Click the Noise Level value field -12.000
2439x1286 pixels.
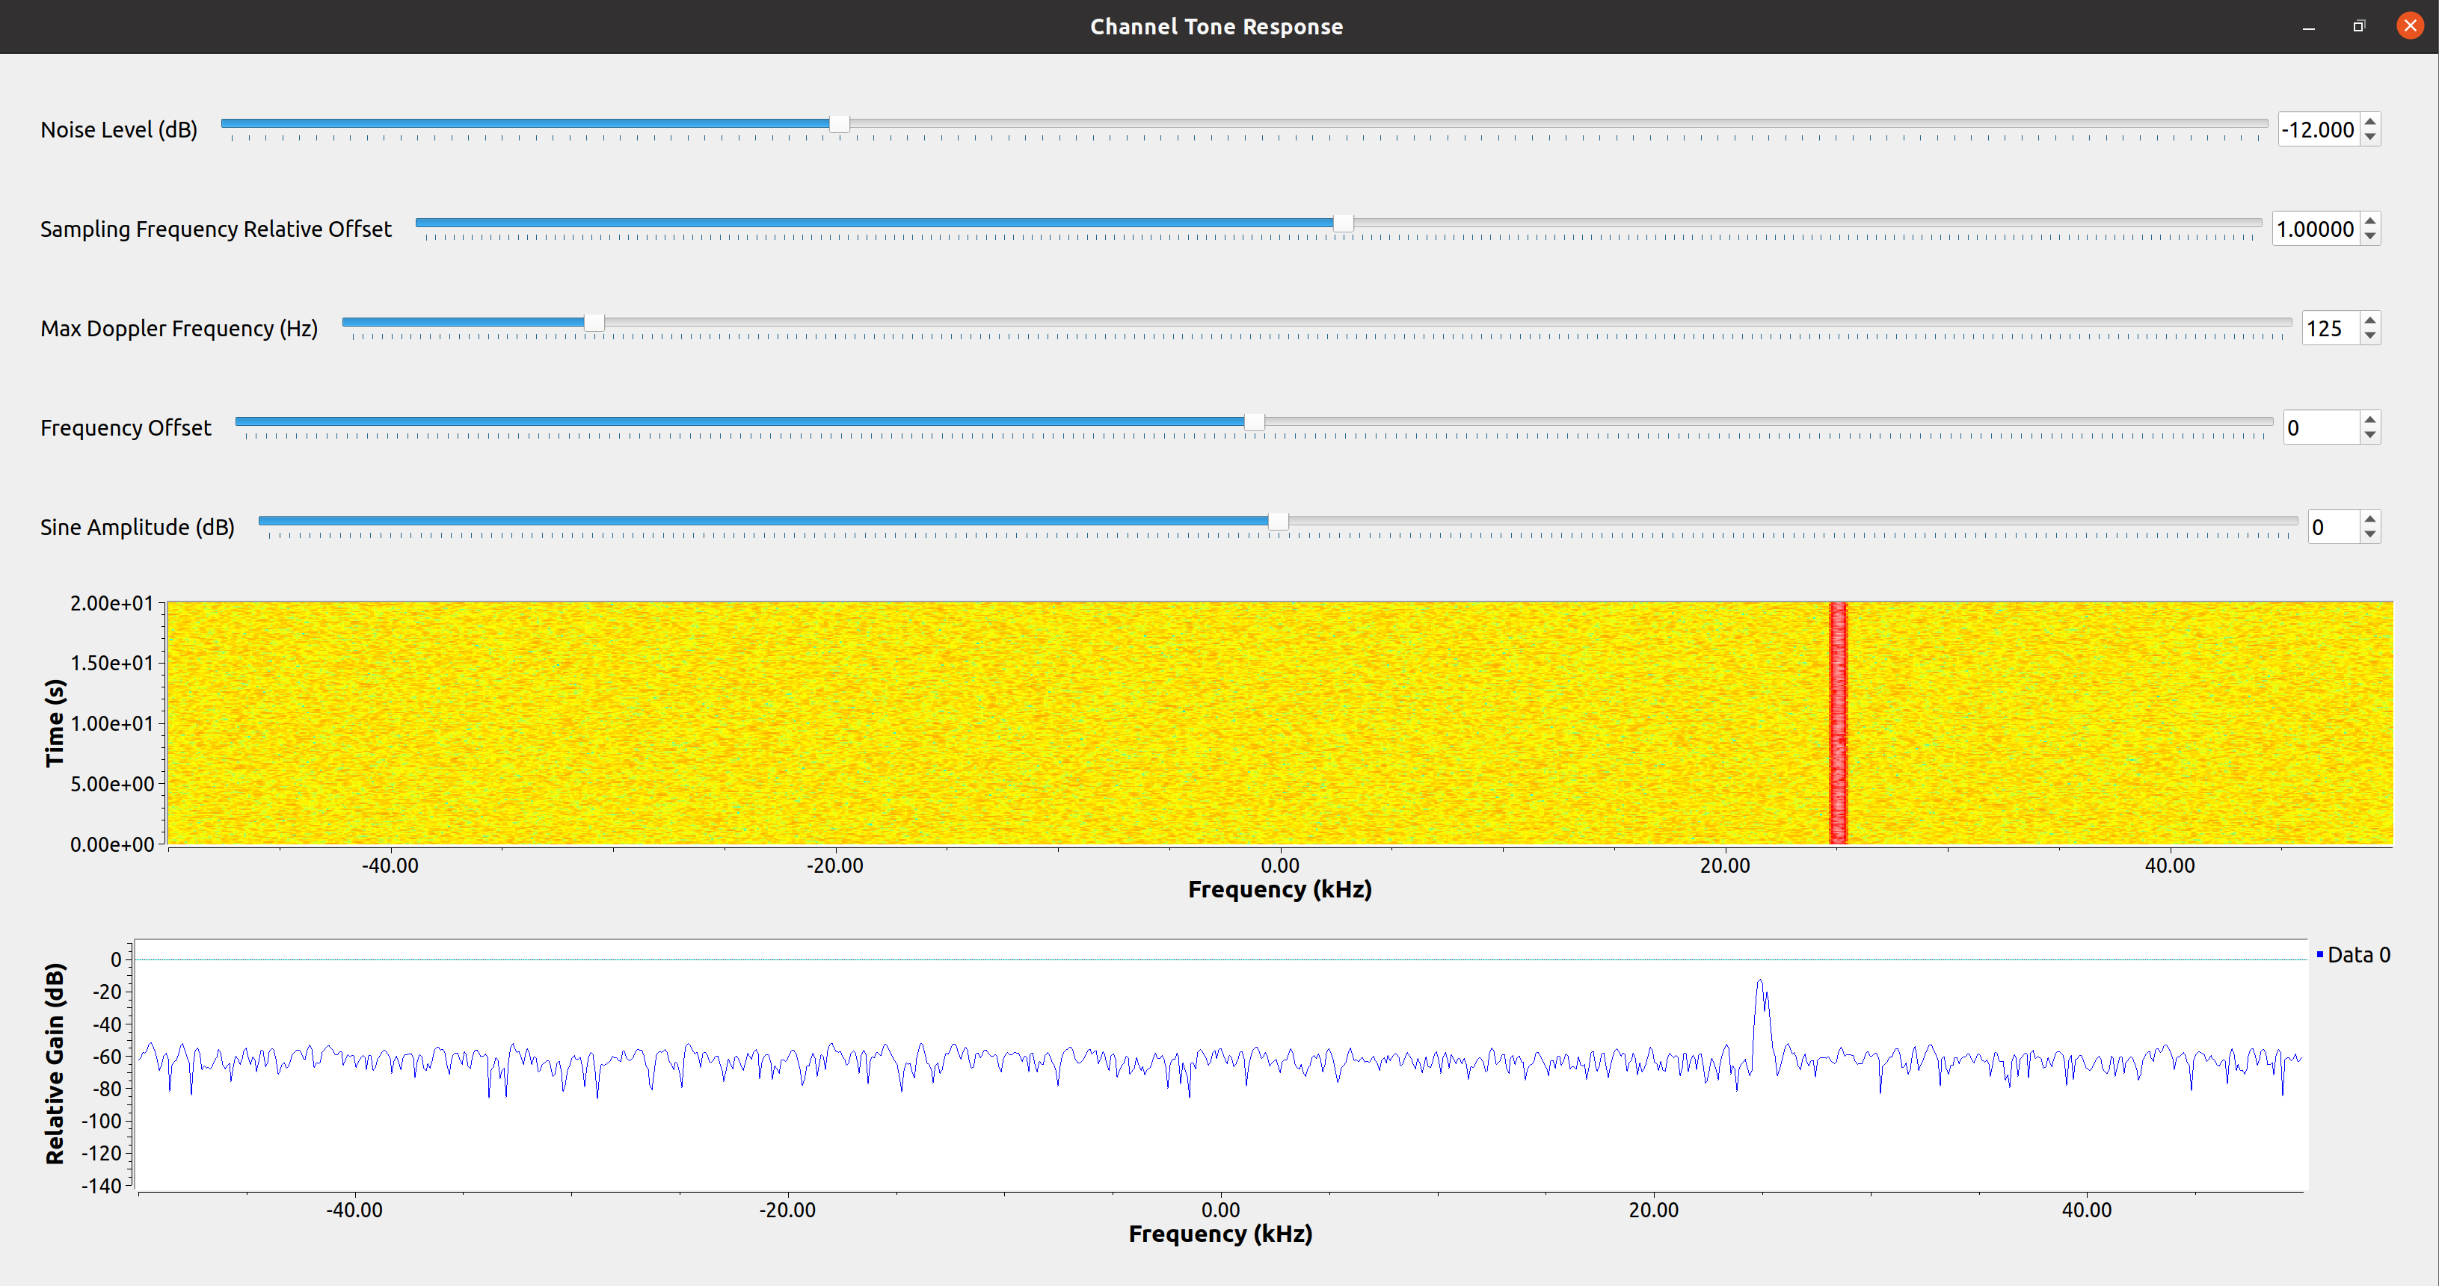tap(2318, 129)
